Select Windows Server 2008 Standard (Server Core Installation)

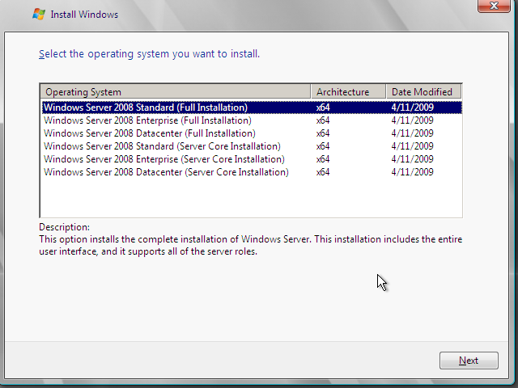click(x=252, y=146)
